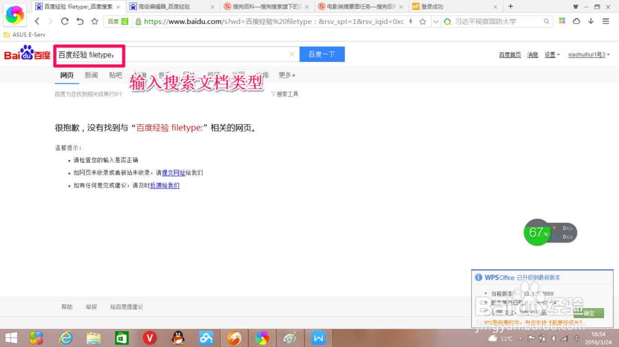Viewport: 619px width, 347px height.
Task: Open 搜索工具 filter
Action: tap(285, 94)
